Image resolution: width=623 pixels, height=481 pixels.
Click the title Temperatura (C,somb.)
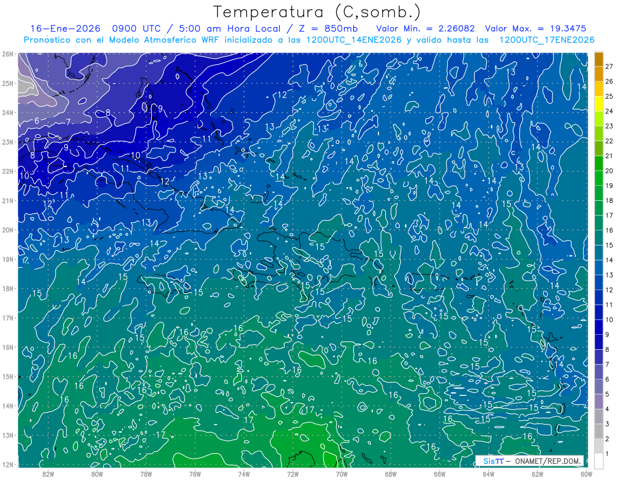[317, 12]
